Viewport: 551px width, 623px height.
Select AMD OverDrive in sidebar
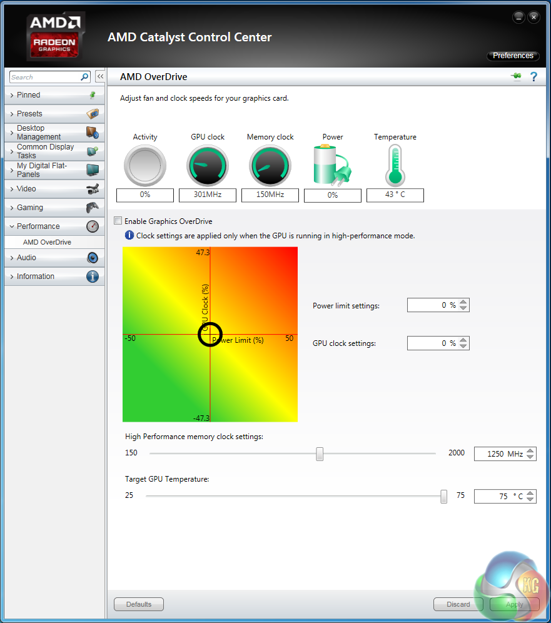[x=47, y=242]
